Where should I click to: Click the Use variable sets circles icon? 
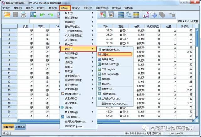coord(154,15)
